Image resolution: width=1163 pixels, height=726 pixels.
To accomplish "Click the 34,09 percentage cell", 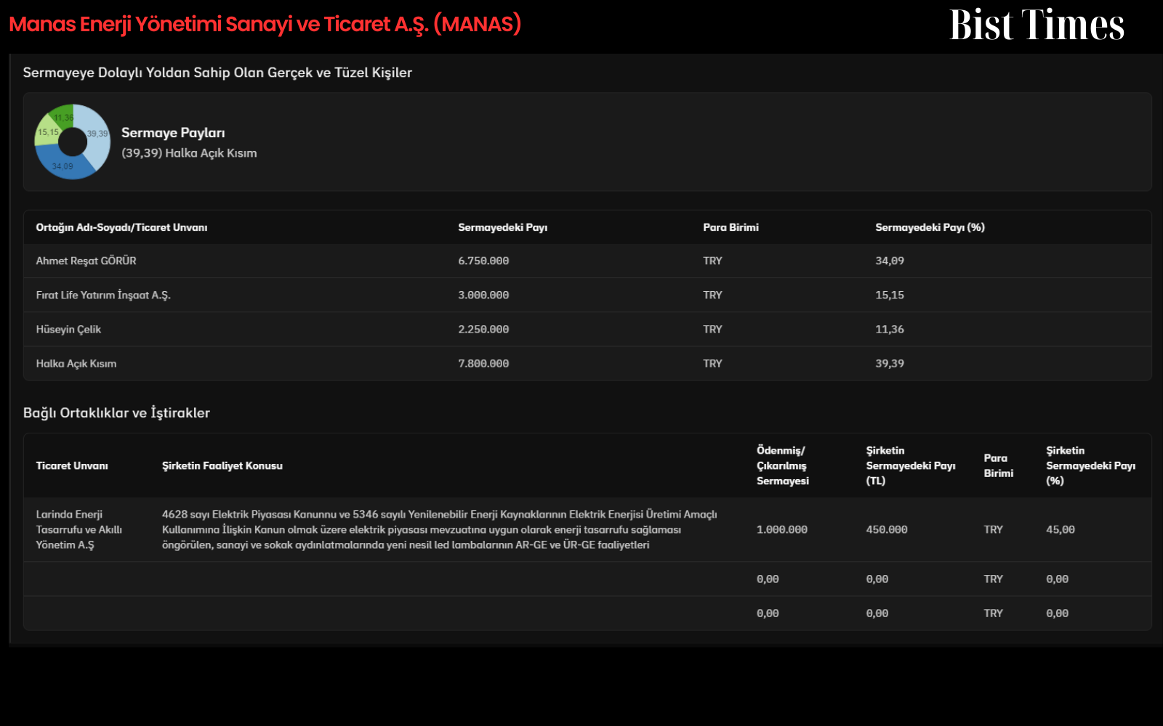I will tap(890, 261).
